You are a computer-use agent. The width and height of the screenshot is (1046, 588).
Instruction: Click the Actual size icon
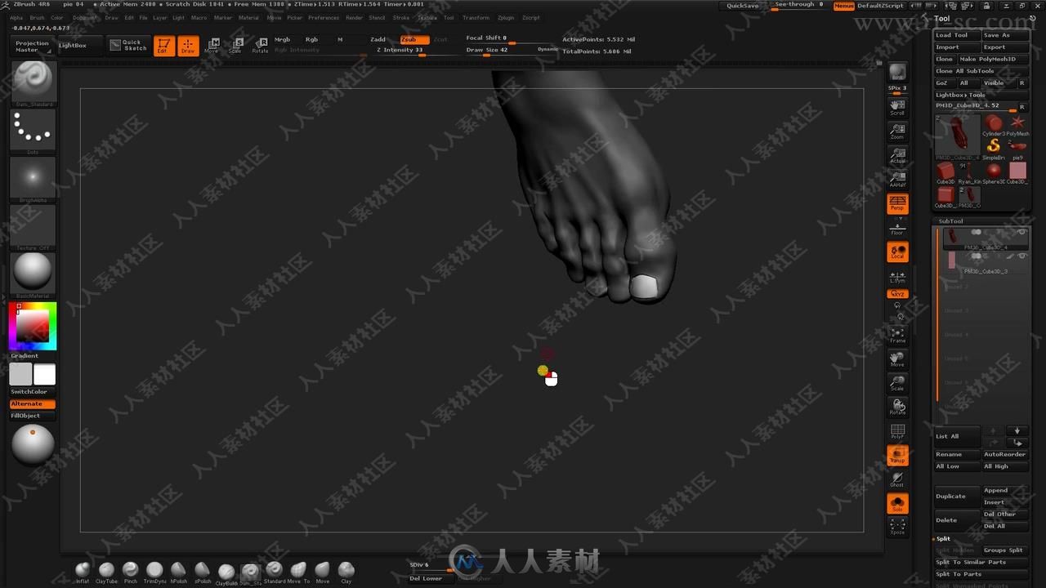(x=897, y=155)
